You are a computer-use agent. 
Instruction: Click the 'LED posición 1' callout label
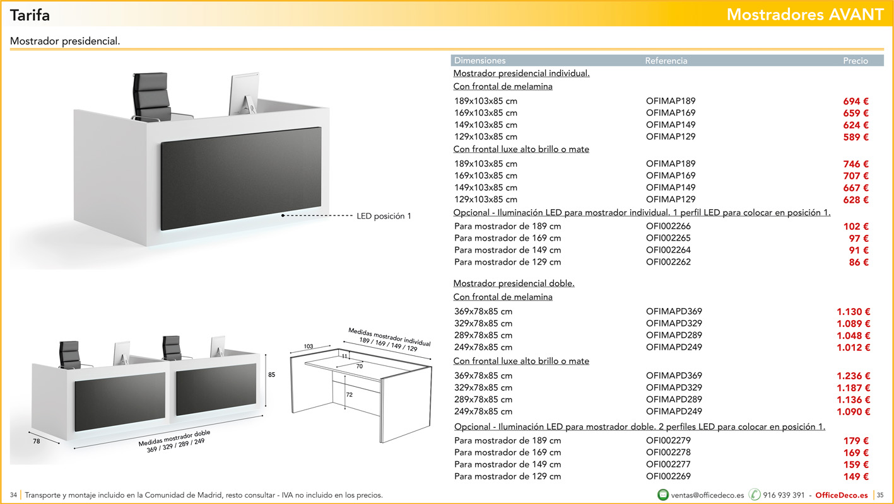(x=384, y=216)
